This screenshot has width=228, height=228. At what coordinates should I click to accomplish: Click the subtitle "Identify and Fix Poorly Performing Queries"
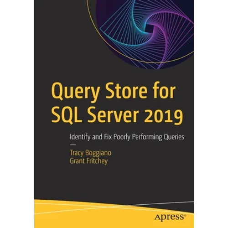(x=127, y=137)
